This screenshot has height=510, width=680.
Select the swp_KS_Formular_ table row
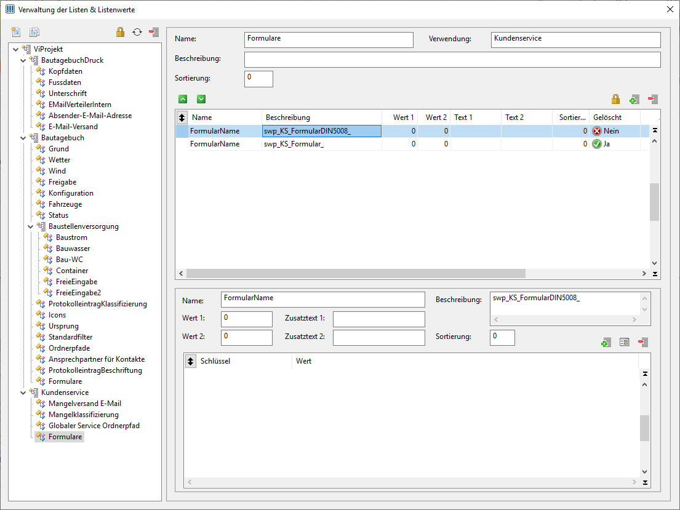412,144
